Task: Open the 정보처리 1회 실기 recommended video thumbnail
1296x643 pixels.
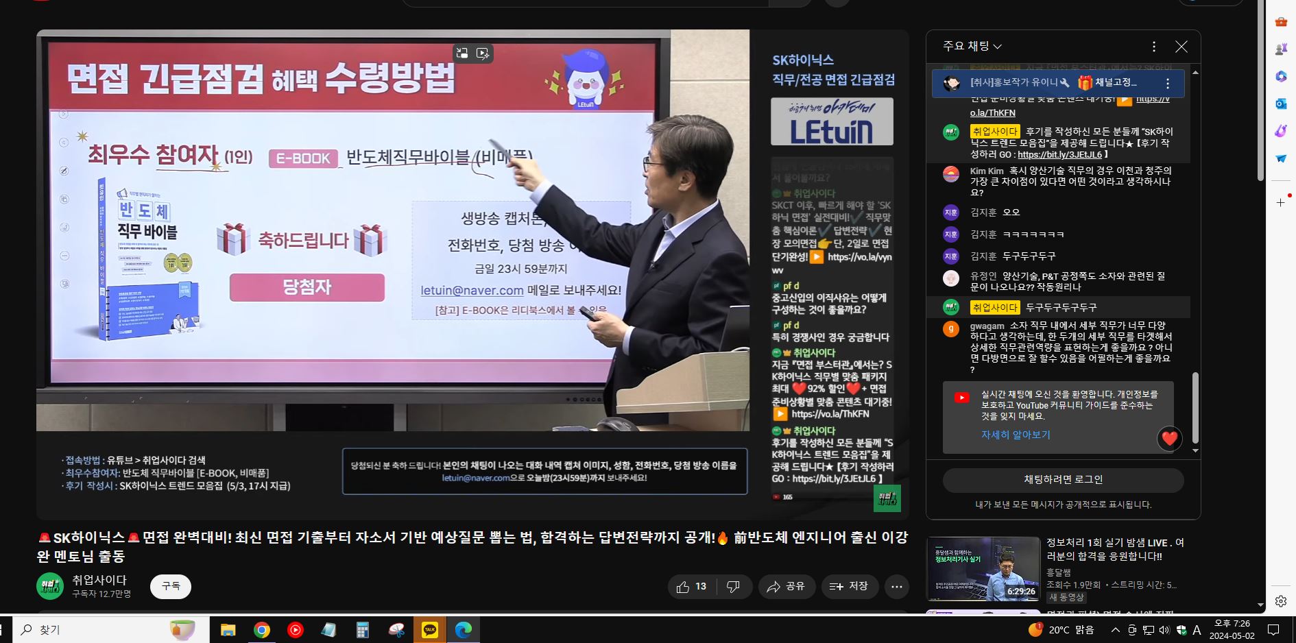Action: tap(983, 569)
